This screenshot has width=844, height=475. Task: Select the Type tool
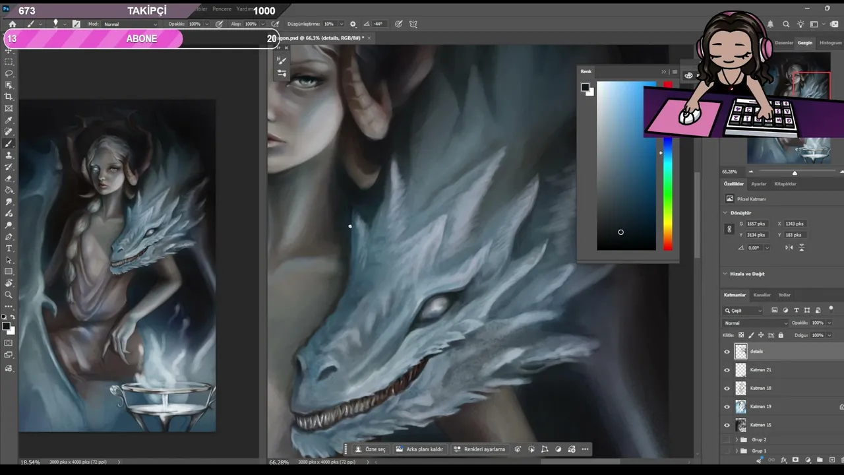pyautogui.click(x=9, y=249)
